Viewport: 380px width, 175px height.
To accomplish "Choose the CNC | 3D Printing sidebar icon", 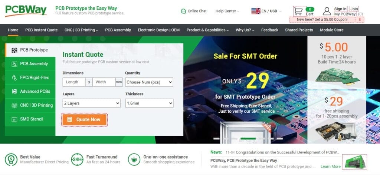I will pyautogui.click(x=14, y=105).
